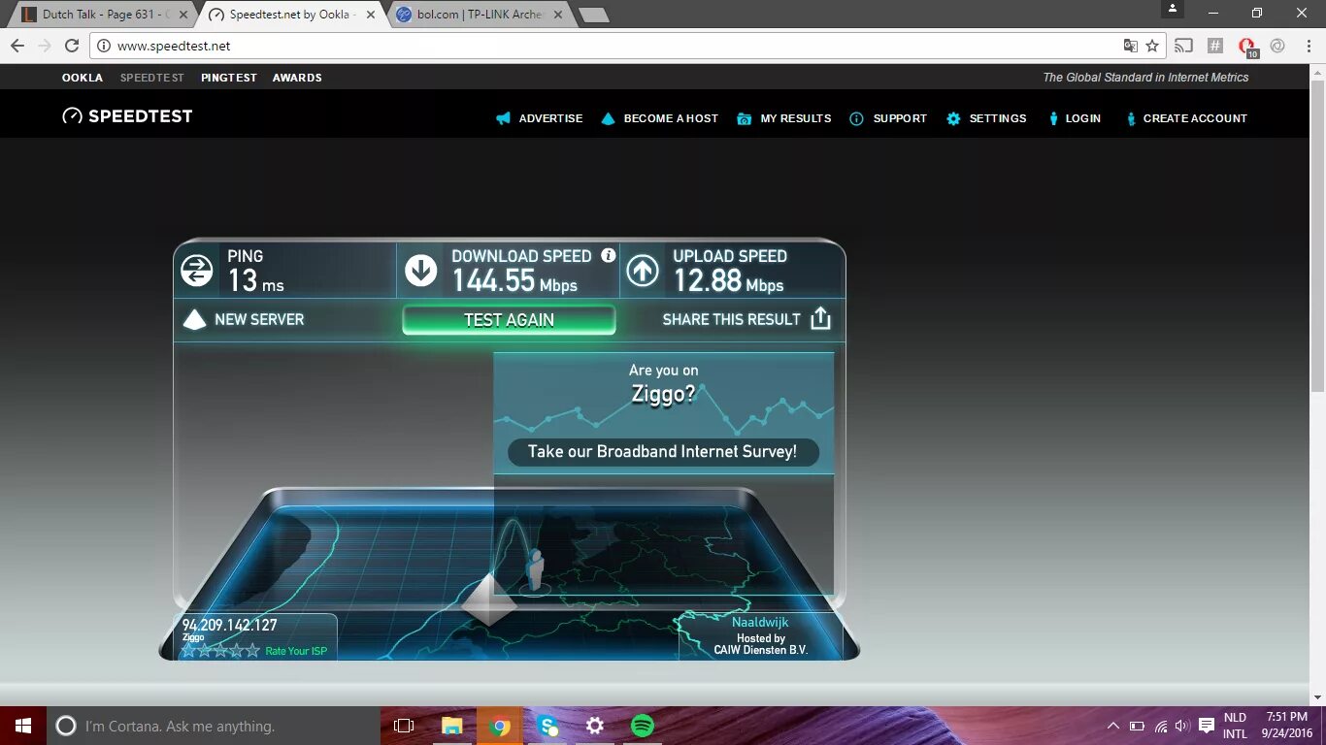Click the LOGIN link
The width and height of the screenshot is (1326, 745).
(1075, 118)
